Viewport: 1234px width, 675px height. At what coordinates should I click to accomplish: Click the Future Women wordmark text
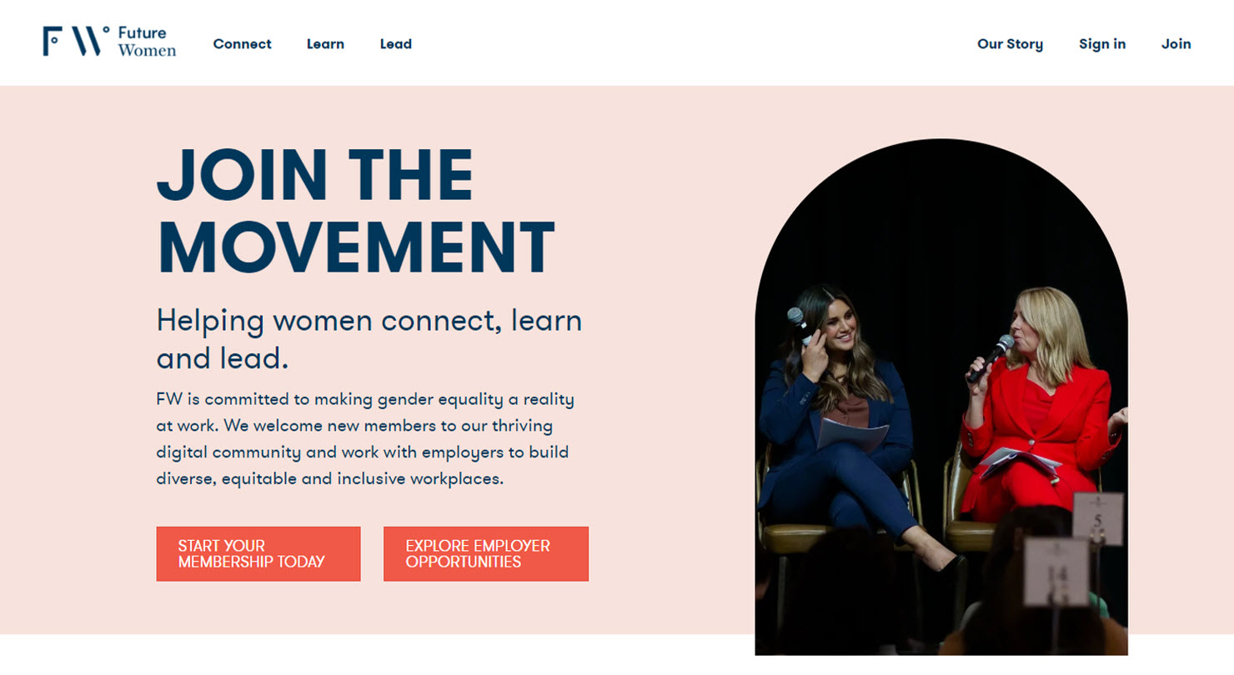[x=147, y=42]
